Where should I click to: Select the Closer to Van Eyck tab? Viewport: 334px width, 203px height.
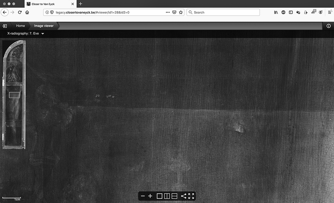pyautogui.click(x=50, y=4)
